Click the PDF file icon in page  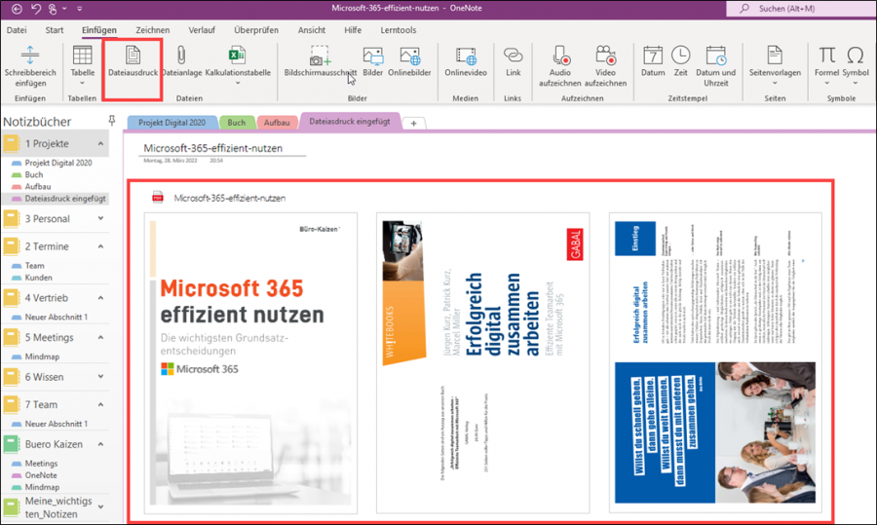tap(158, 198)
